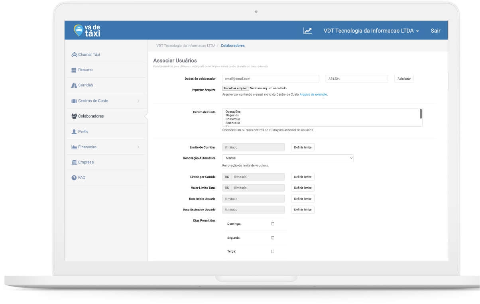This screenshot has height=304, width=480.
Task: Open the VDT Tecnologia da Informacao LTDA dropdown
Action: [x=371, y=31]
